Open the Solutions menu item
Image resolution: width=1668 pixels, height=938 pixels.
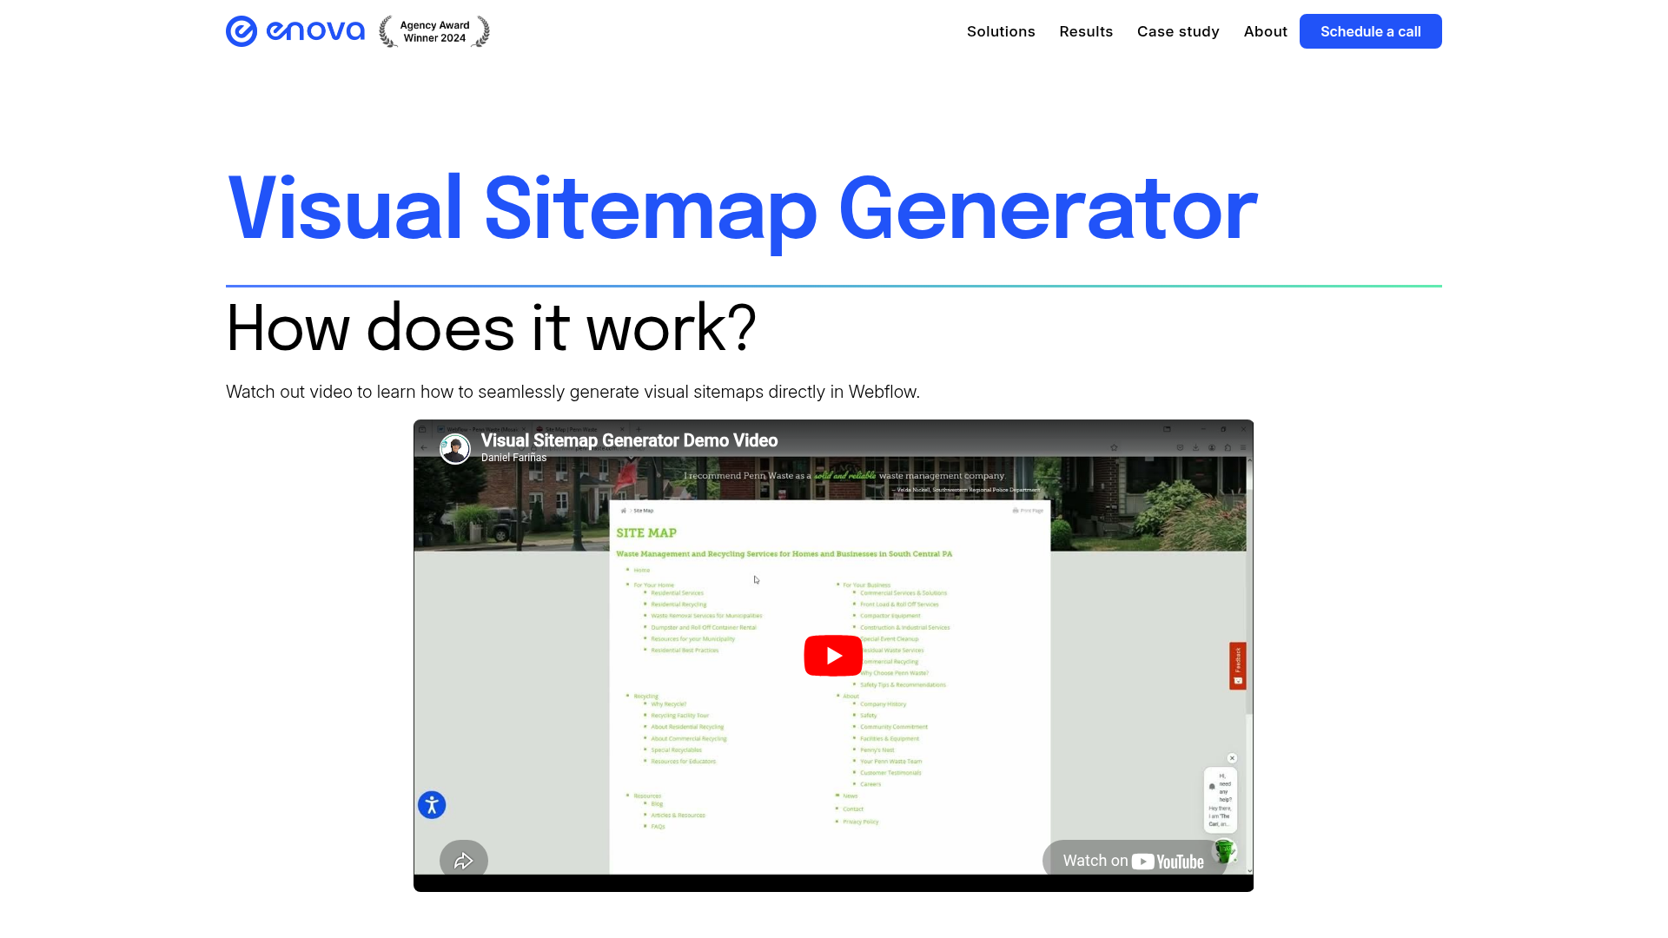(1001, 31)
